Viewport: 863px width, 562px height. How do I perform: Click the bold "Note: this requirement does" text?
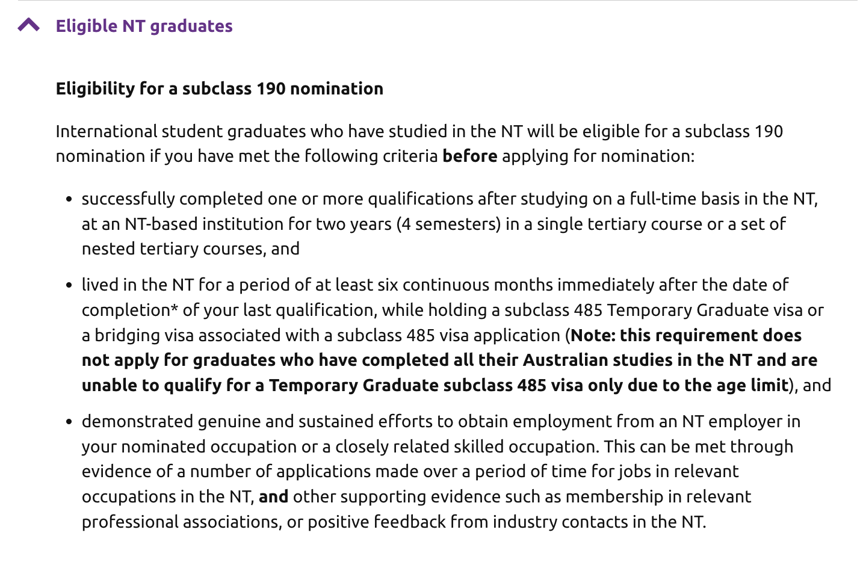[686, 335]
